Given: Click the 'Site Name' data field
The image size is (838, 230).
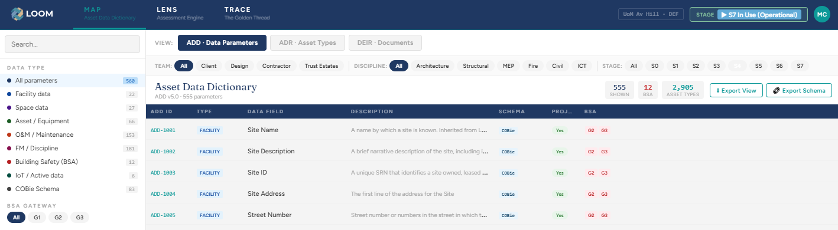Looking at the screenshot, I should click(263, 130).
